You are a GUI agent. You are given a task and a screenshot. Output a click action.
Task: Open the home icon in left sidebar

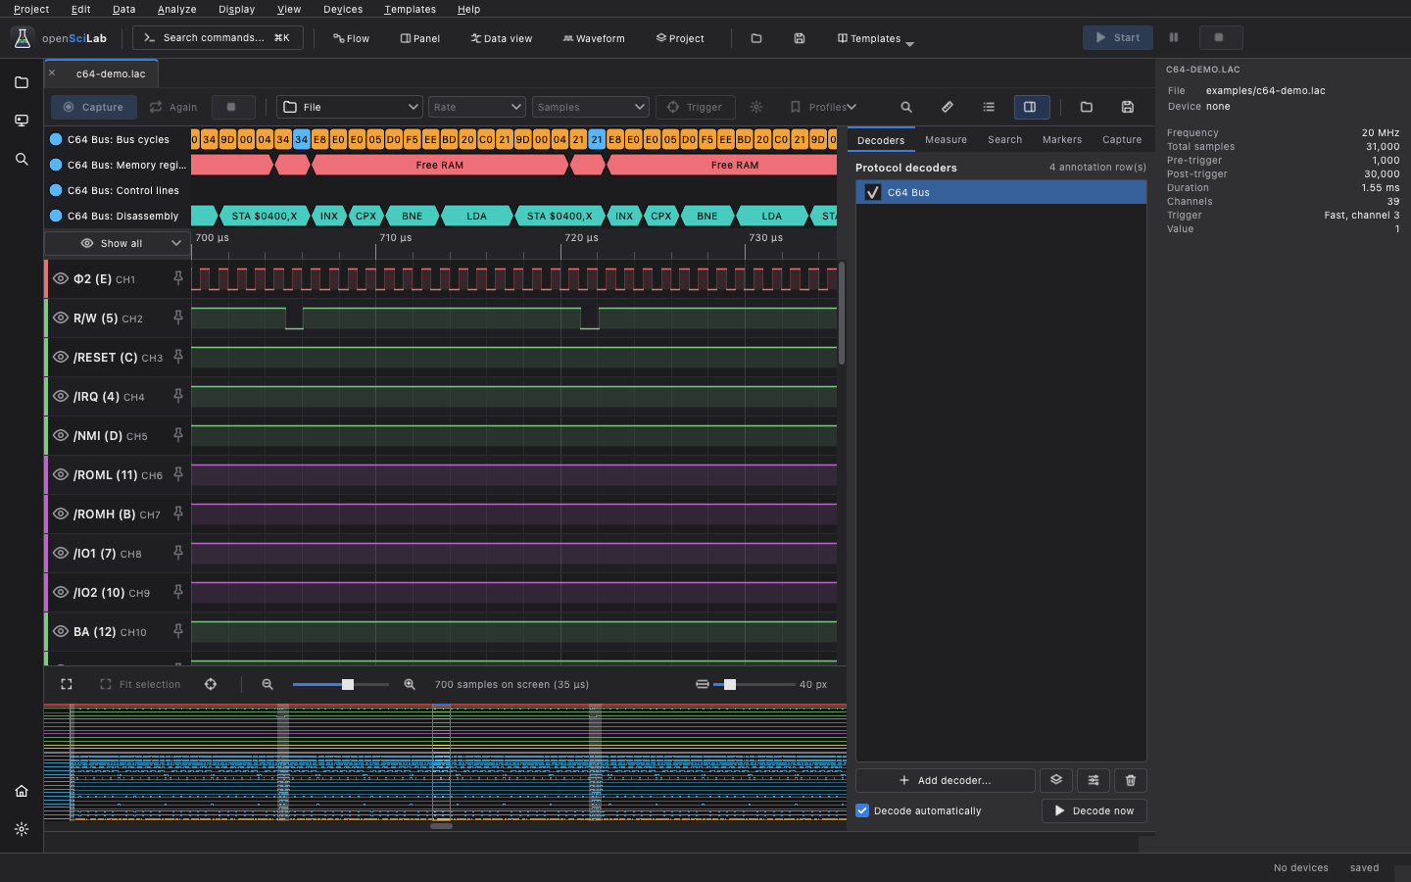22,791
